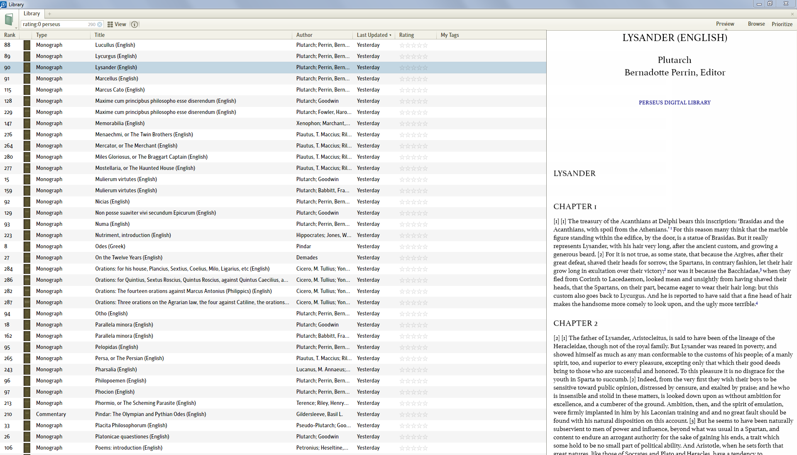Rate Odes (Greek) using its star rating

[x=413, y=247]
